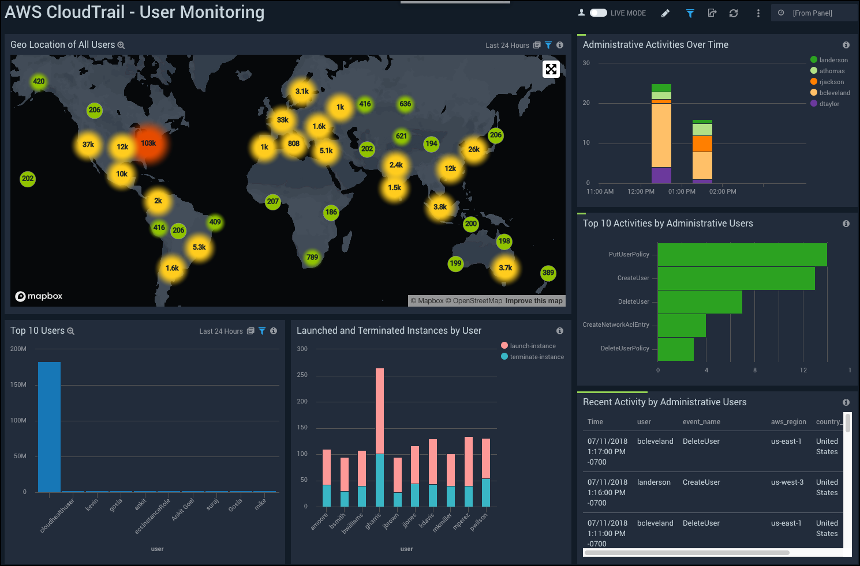Screen dimensions: 860x566
Task: Click the Improve this map link
Action: click(x=534, y=300)
